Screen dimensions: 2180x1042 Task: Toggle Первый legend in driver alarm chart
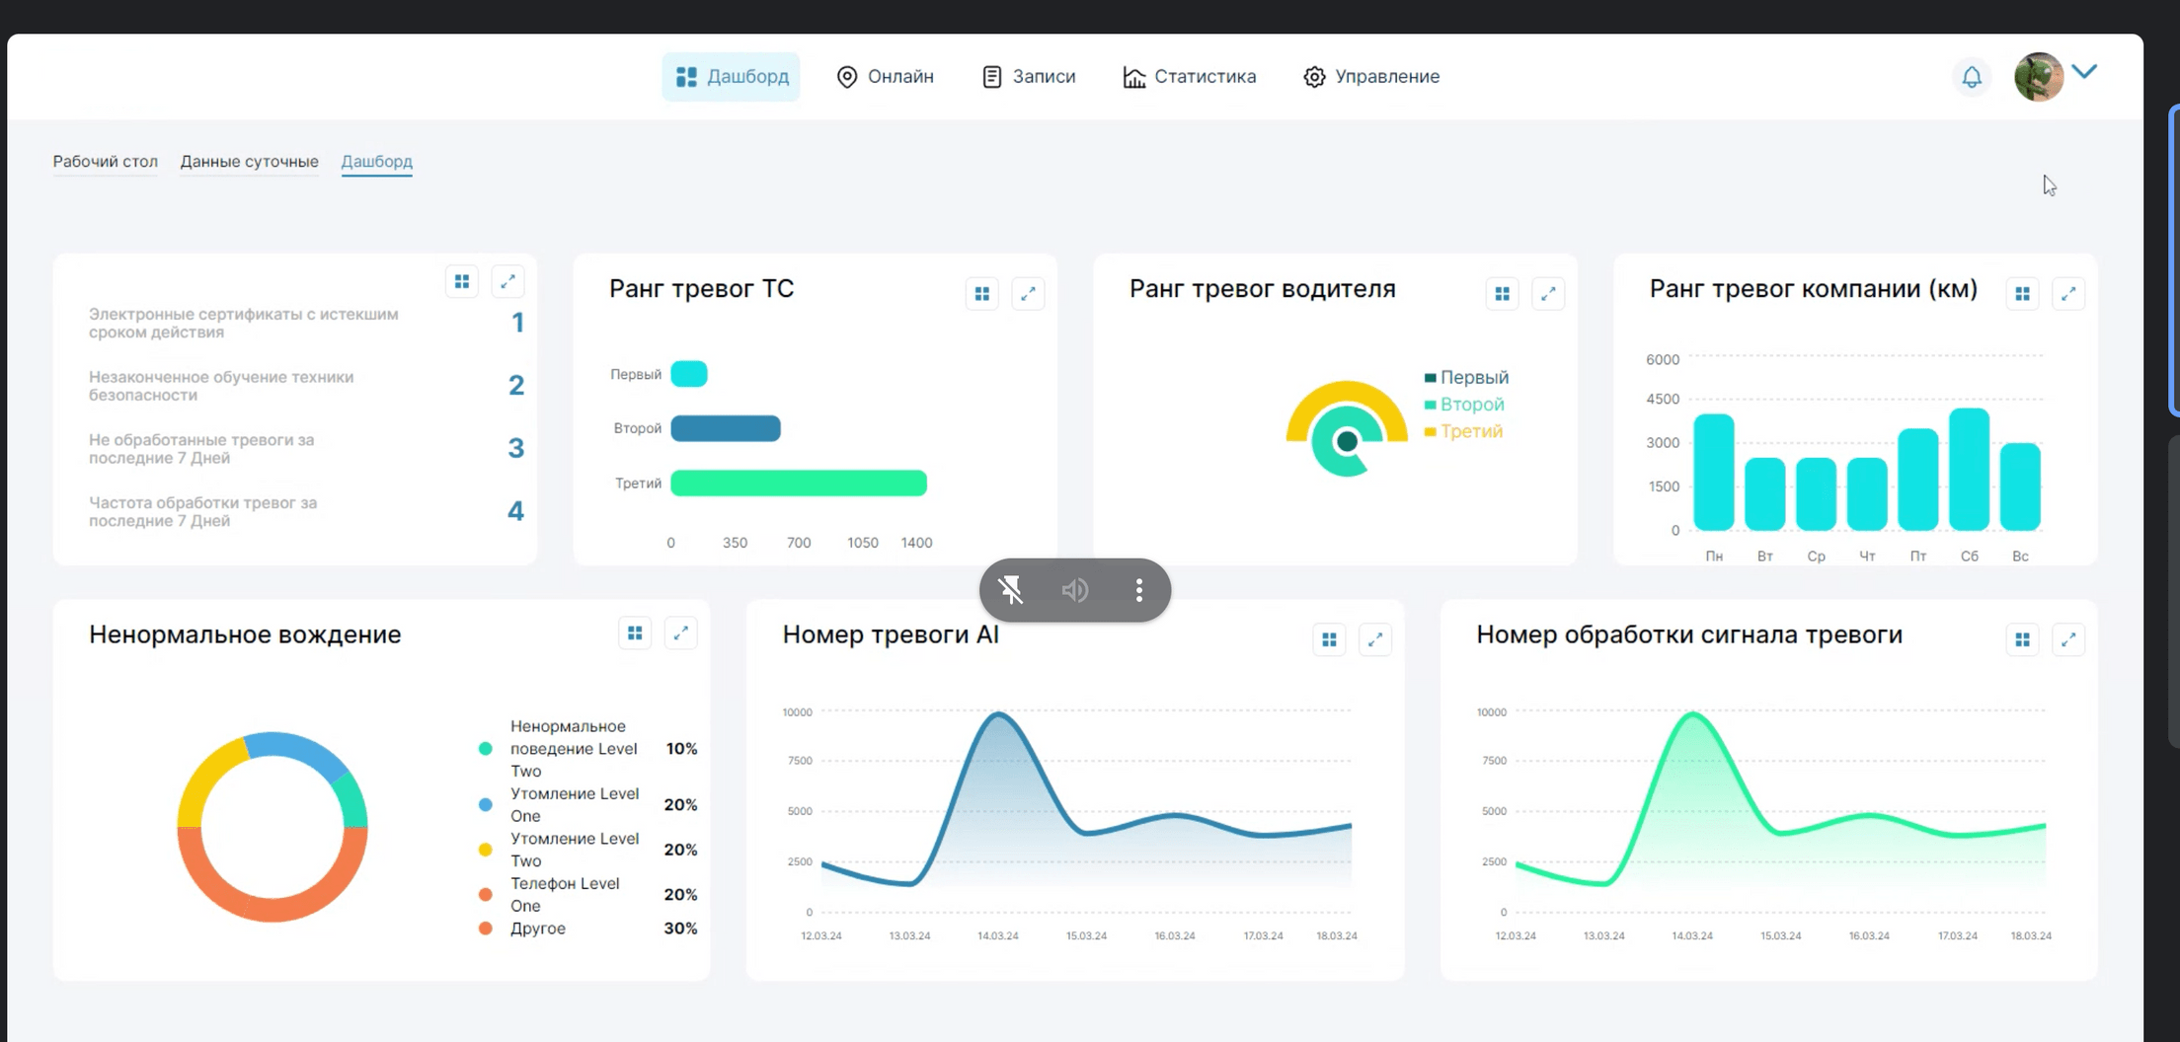[1466, 377]
